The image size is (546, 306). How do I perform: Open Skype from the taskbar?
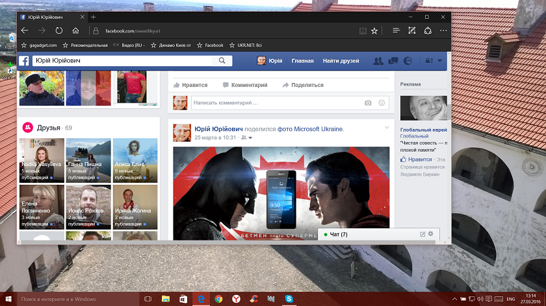pyautogui.click(x=289, y=299)
